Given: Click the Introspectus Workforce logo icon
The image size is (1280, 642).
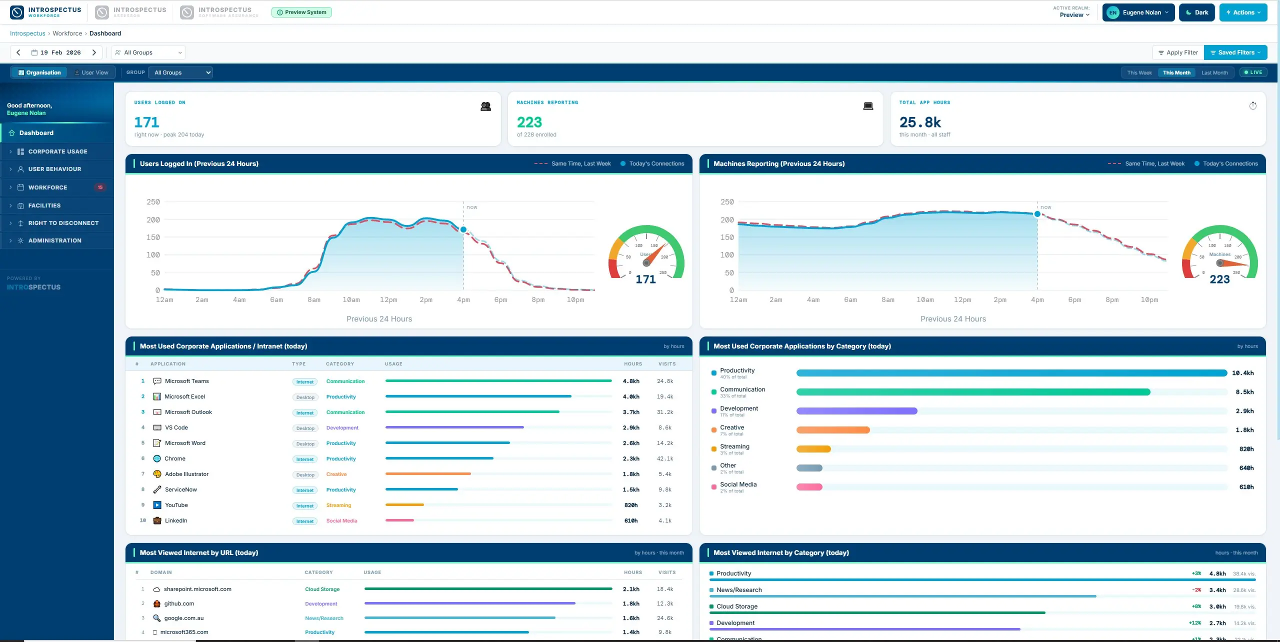Looking at the screenshot, I should tap(17, 12).
